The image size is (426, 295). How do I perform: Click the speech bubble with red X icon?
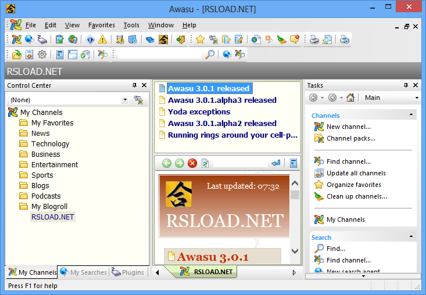295,39
